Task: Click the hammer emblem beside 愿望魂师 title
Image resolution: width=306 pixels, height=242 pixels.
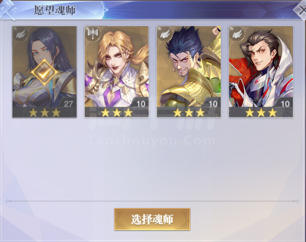Action: [x=8, y=10]
